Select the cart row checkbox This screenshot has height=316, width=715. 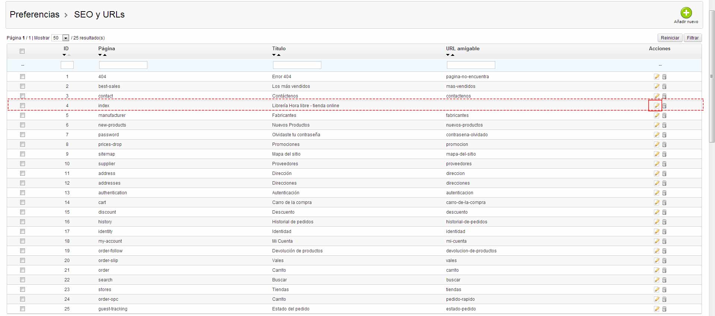22,202
